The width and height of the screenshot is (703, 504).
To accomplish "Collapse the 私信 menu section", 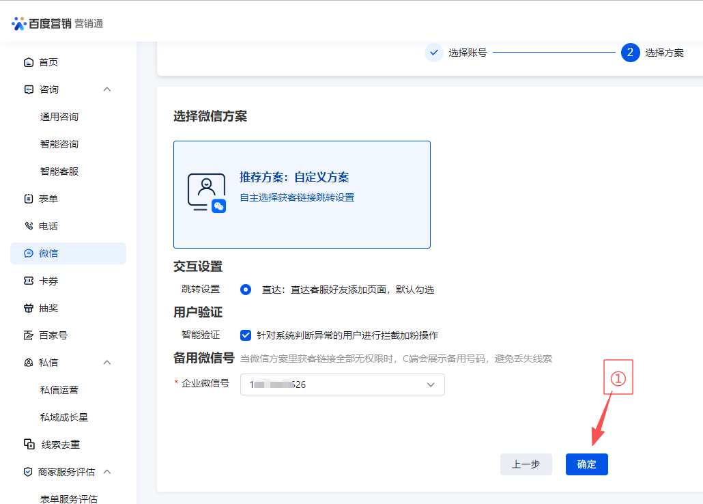I will tap(106, 363).
